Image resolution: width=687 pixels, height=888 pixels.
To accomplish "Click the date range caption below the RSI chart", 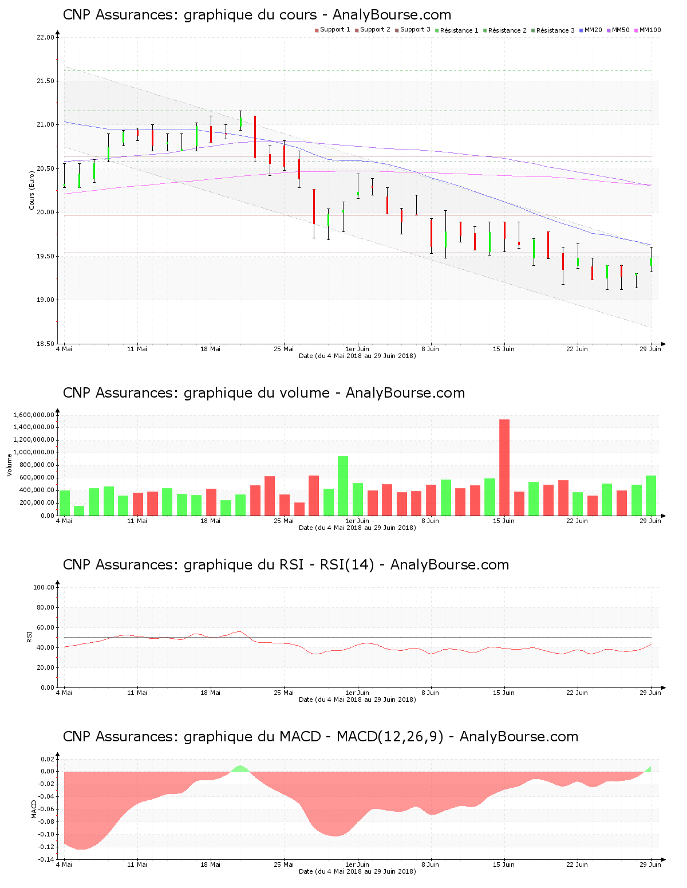I will (x=357, y=700).
